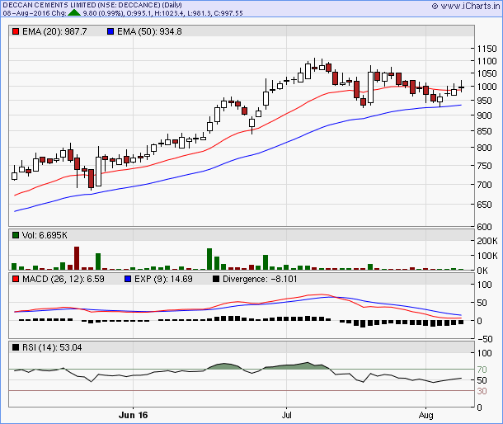This screenshot has height=424, width=503.
Task: Click the Vol: 6.695K label
Action: 45,235
